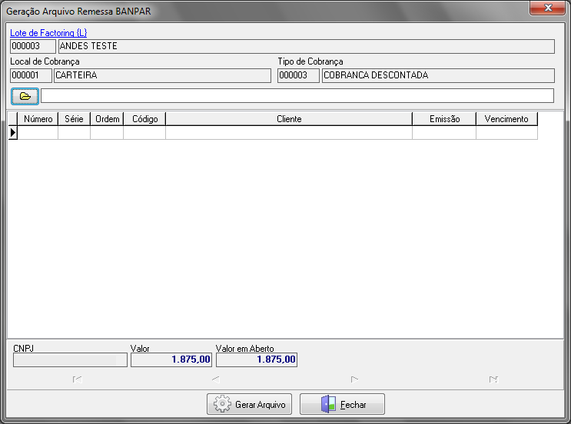Image resolution: width=571 pixels, height=424 pixels.
Task: Click Local de Cobrança code 000001
Action: [x=31, y=75]
